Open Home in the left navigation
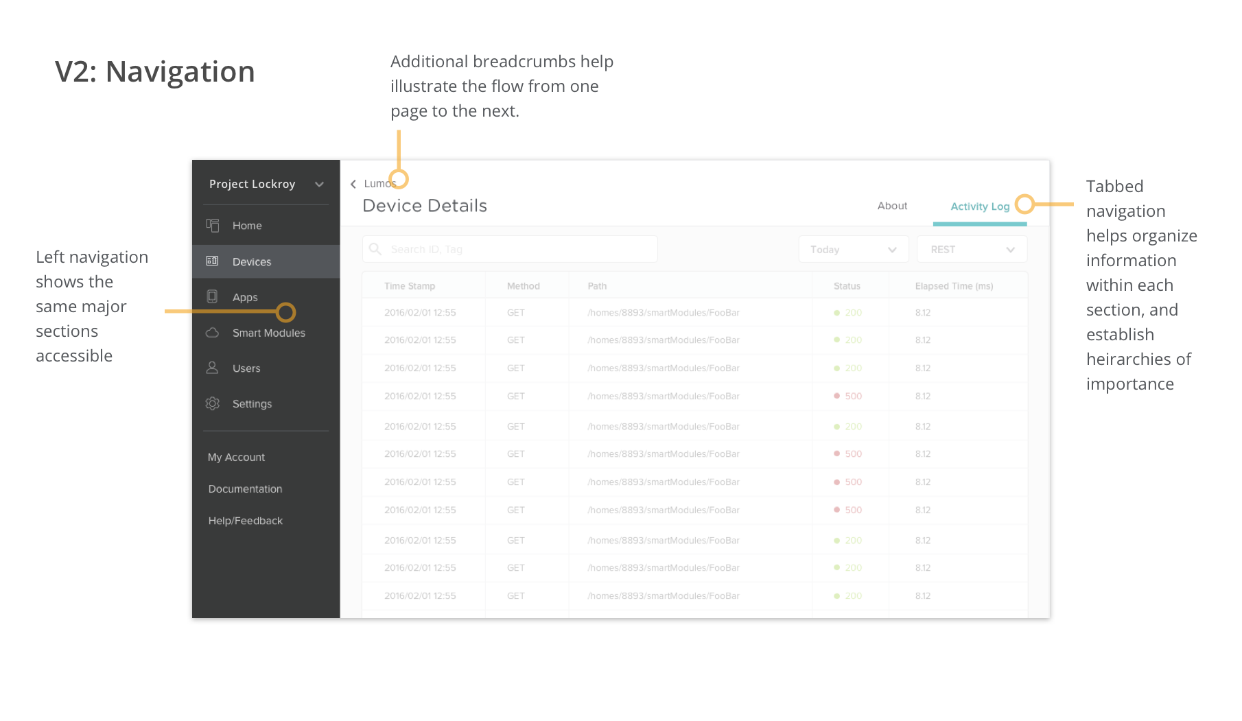The image size is (1242, 721). tap(247, 226)
